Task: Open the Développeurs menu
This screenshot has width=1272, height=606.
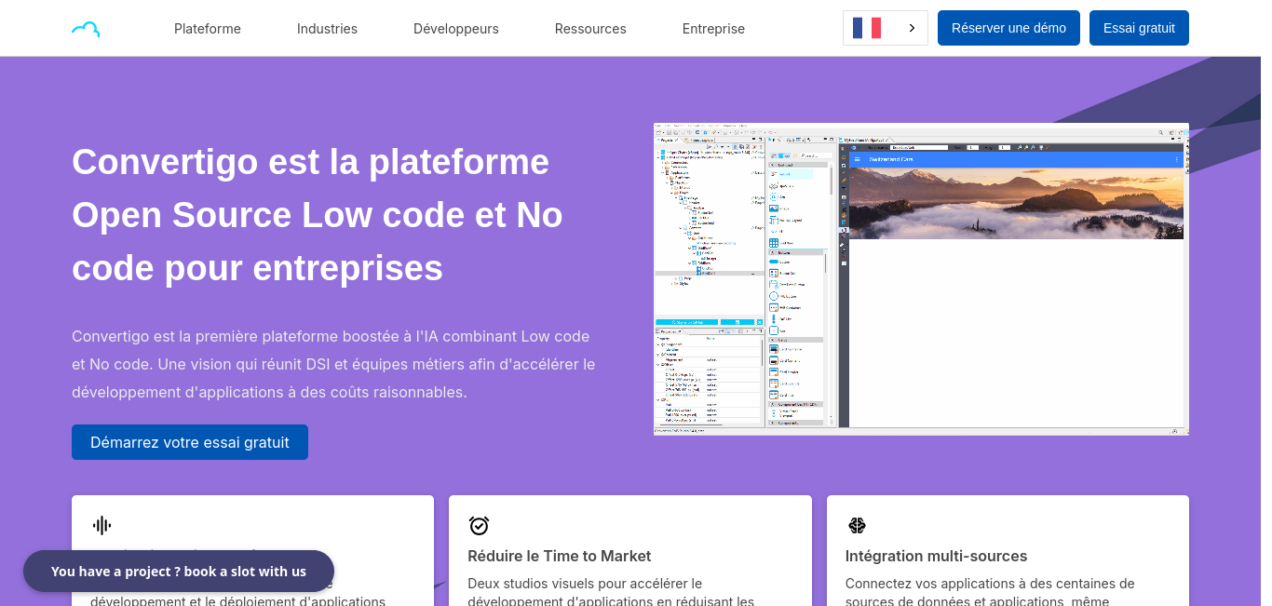Action: click(456, 29)
